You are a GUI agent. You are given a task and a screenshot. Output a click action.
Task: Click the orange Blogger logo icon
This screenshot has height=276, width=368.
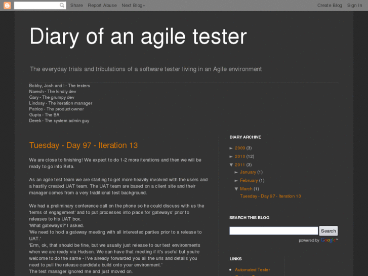tap(7, 5)
